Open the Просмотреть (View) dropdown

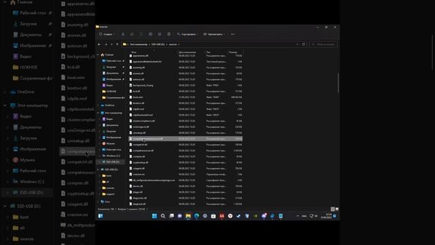pyautogui.click(x=214, y=34)
